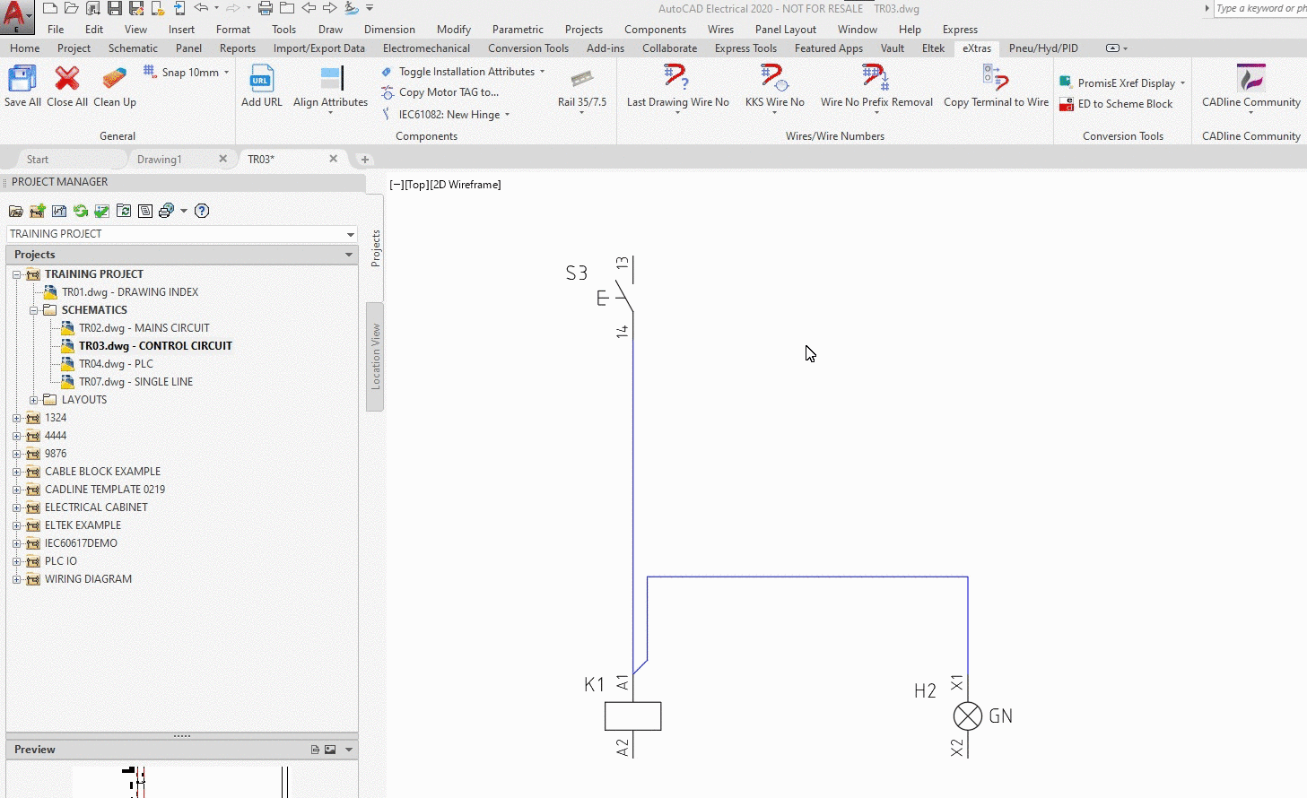Switch to the Schematic ribbon tab

coord(133,48)
